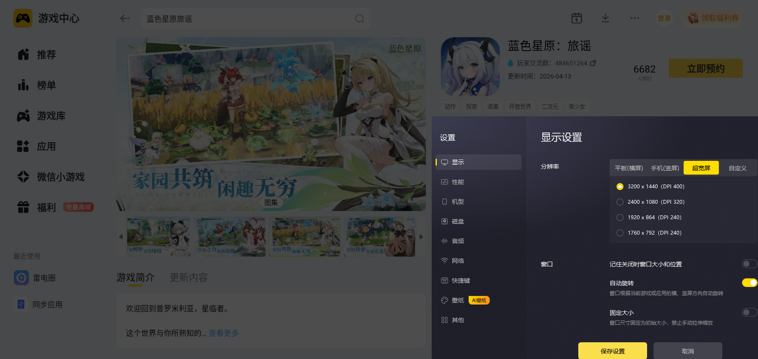This screenshot has width=758, height=359.
Task: Select 磁盘 settings category
Action: pyautogui.click(x=478, y=221)
